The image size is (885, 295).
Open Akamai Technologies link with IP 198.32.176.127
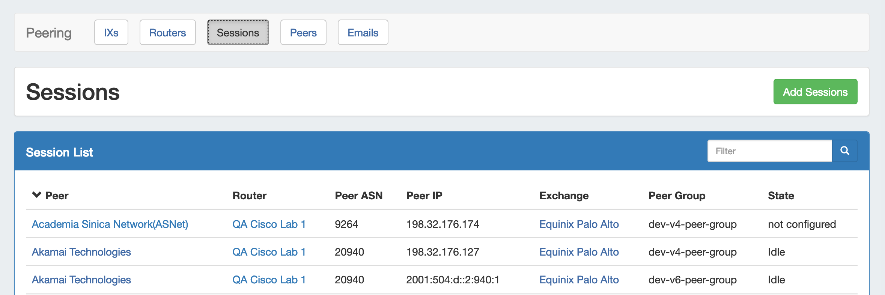[x=81, y=252]
